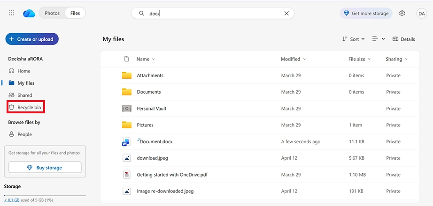Click the Pictures folder icon
433x206 pixels.
click(127, 125)
